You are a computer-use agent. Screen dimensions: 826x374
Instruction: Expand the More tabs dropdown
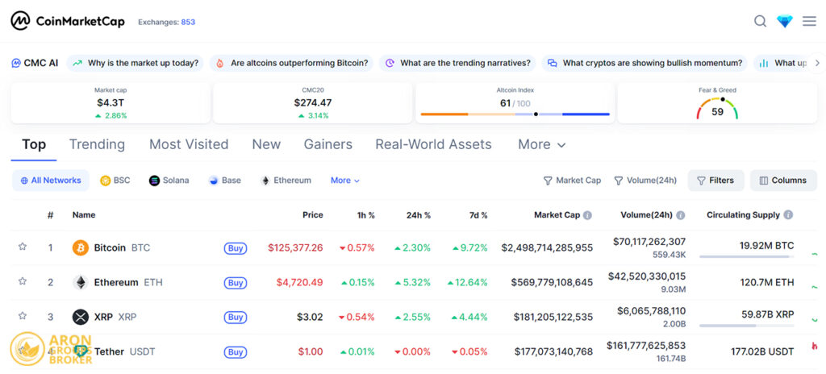click(541, 144)
